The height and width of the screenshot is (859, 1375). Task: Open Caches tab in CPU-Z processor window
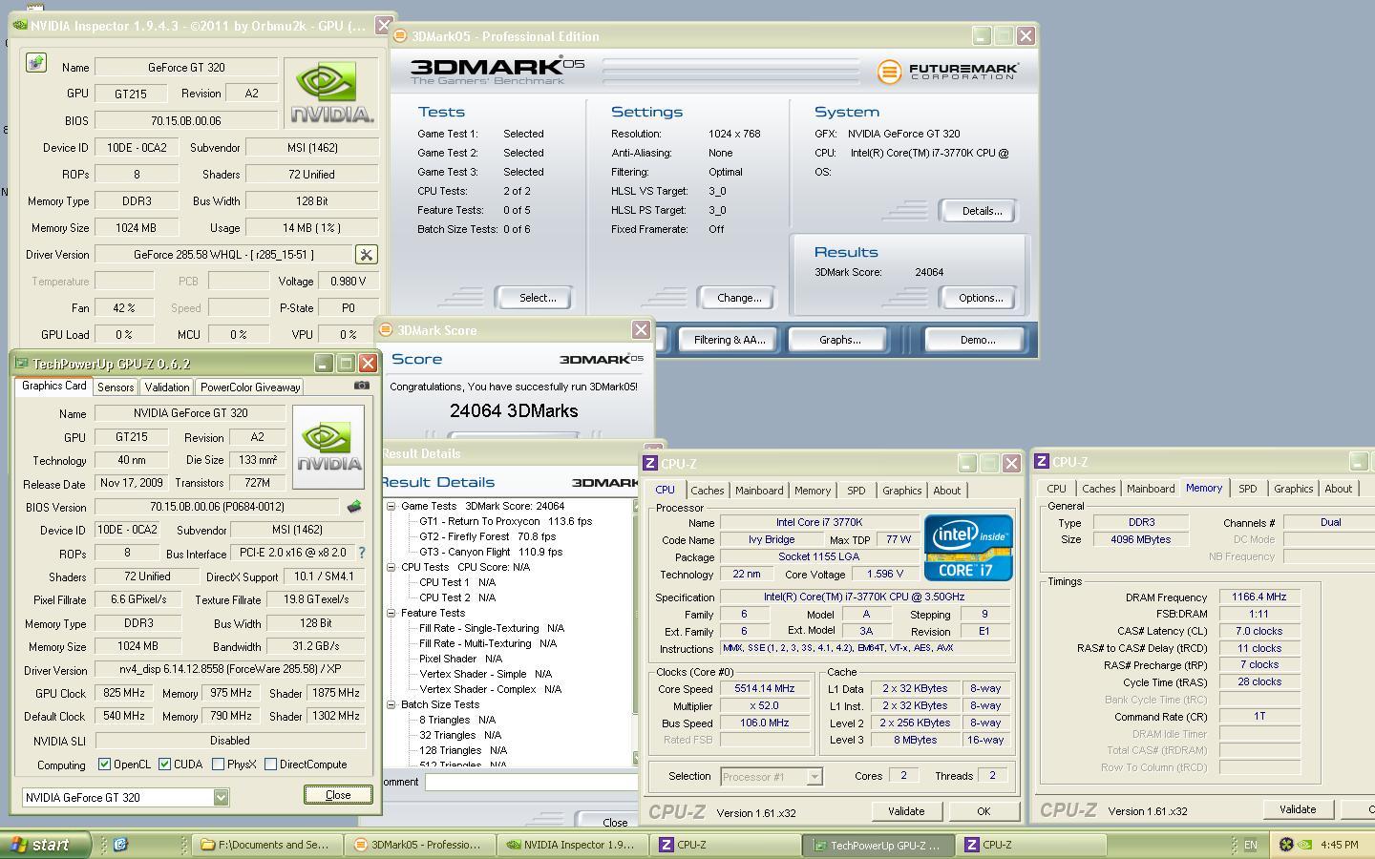[x=708, y=491]
